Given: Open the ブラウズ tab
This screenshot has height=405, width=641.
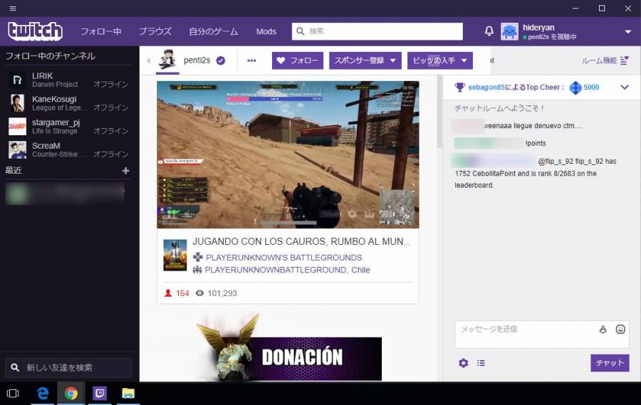Looking at the screenshot, I should (155, 31).
